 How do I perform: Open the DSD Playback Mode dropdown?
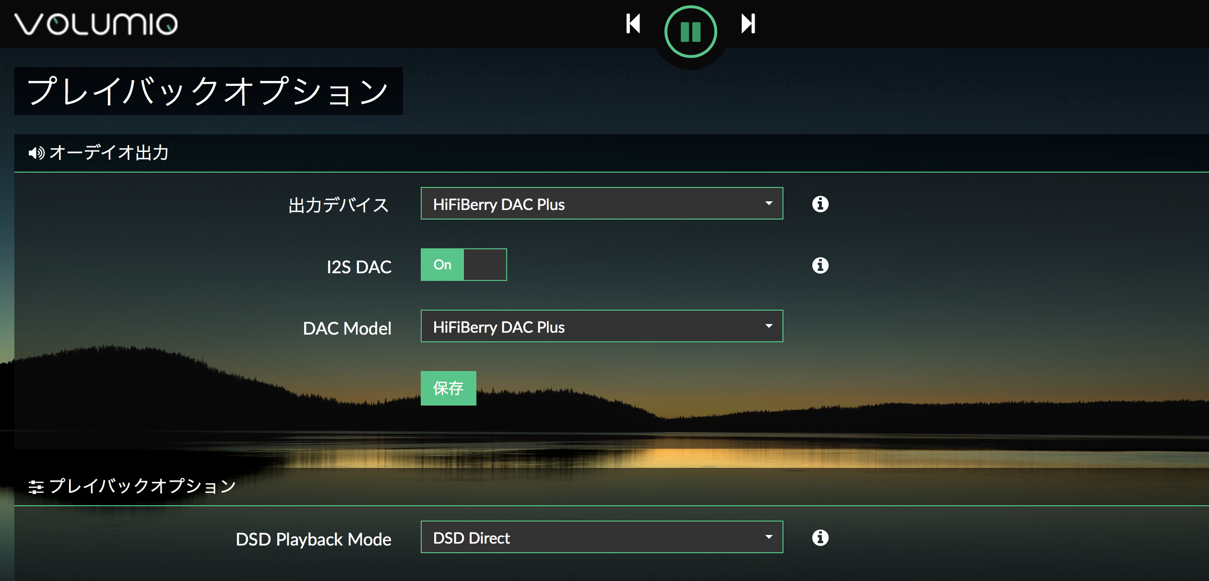tap(601, 537)
